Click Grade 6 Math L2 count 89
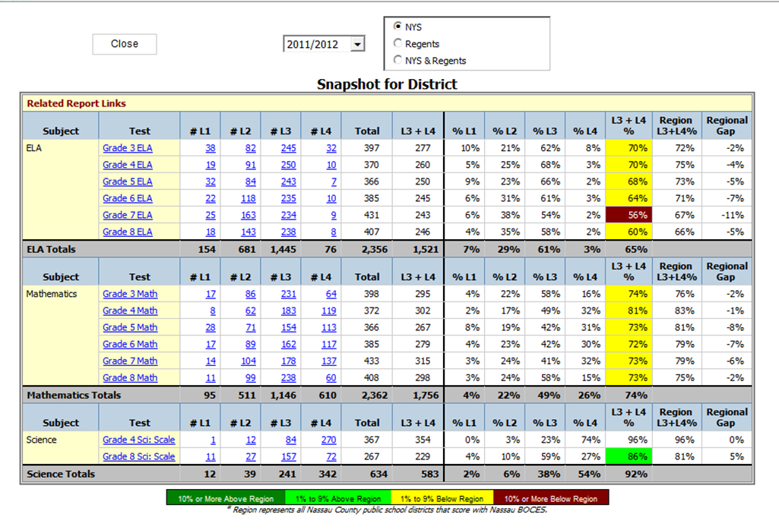The height and width of the screenshot is (530, 779). [251, 345]
